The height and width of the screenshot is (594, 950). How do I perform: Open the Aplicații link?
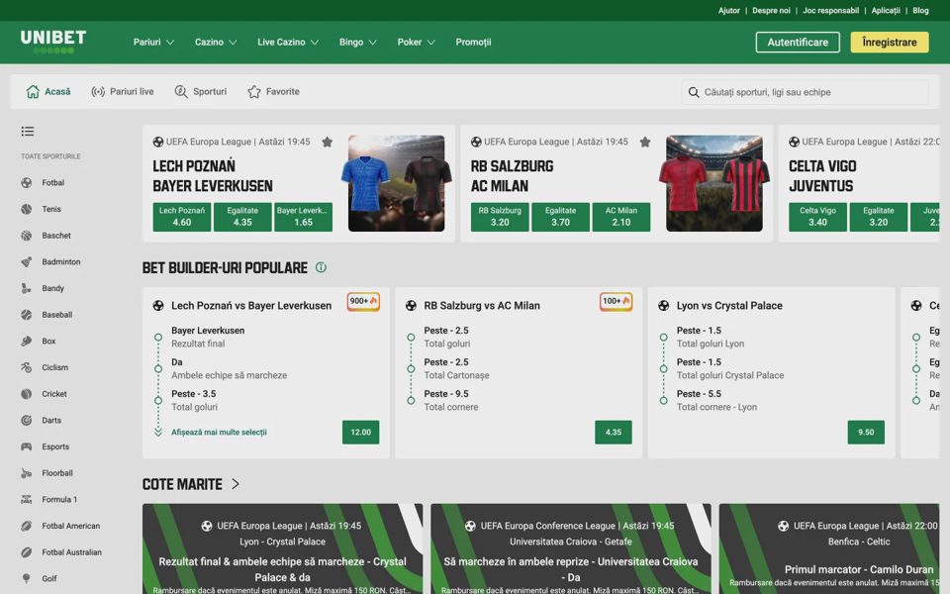(x=886, y=10)
